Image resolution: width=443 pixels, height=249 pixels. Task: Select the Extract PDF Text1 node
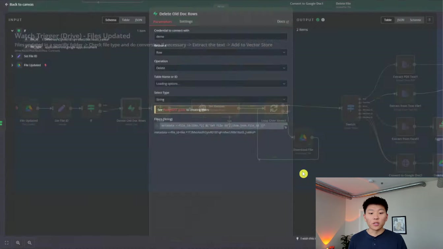coord(405,65)
